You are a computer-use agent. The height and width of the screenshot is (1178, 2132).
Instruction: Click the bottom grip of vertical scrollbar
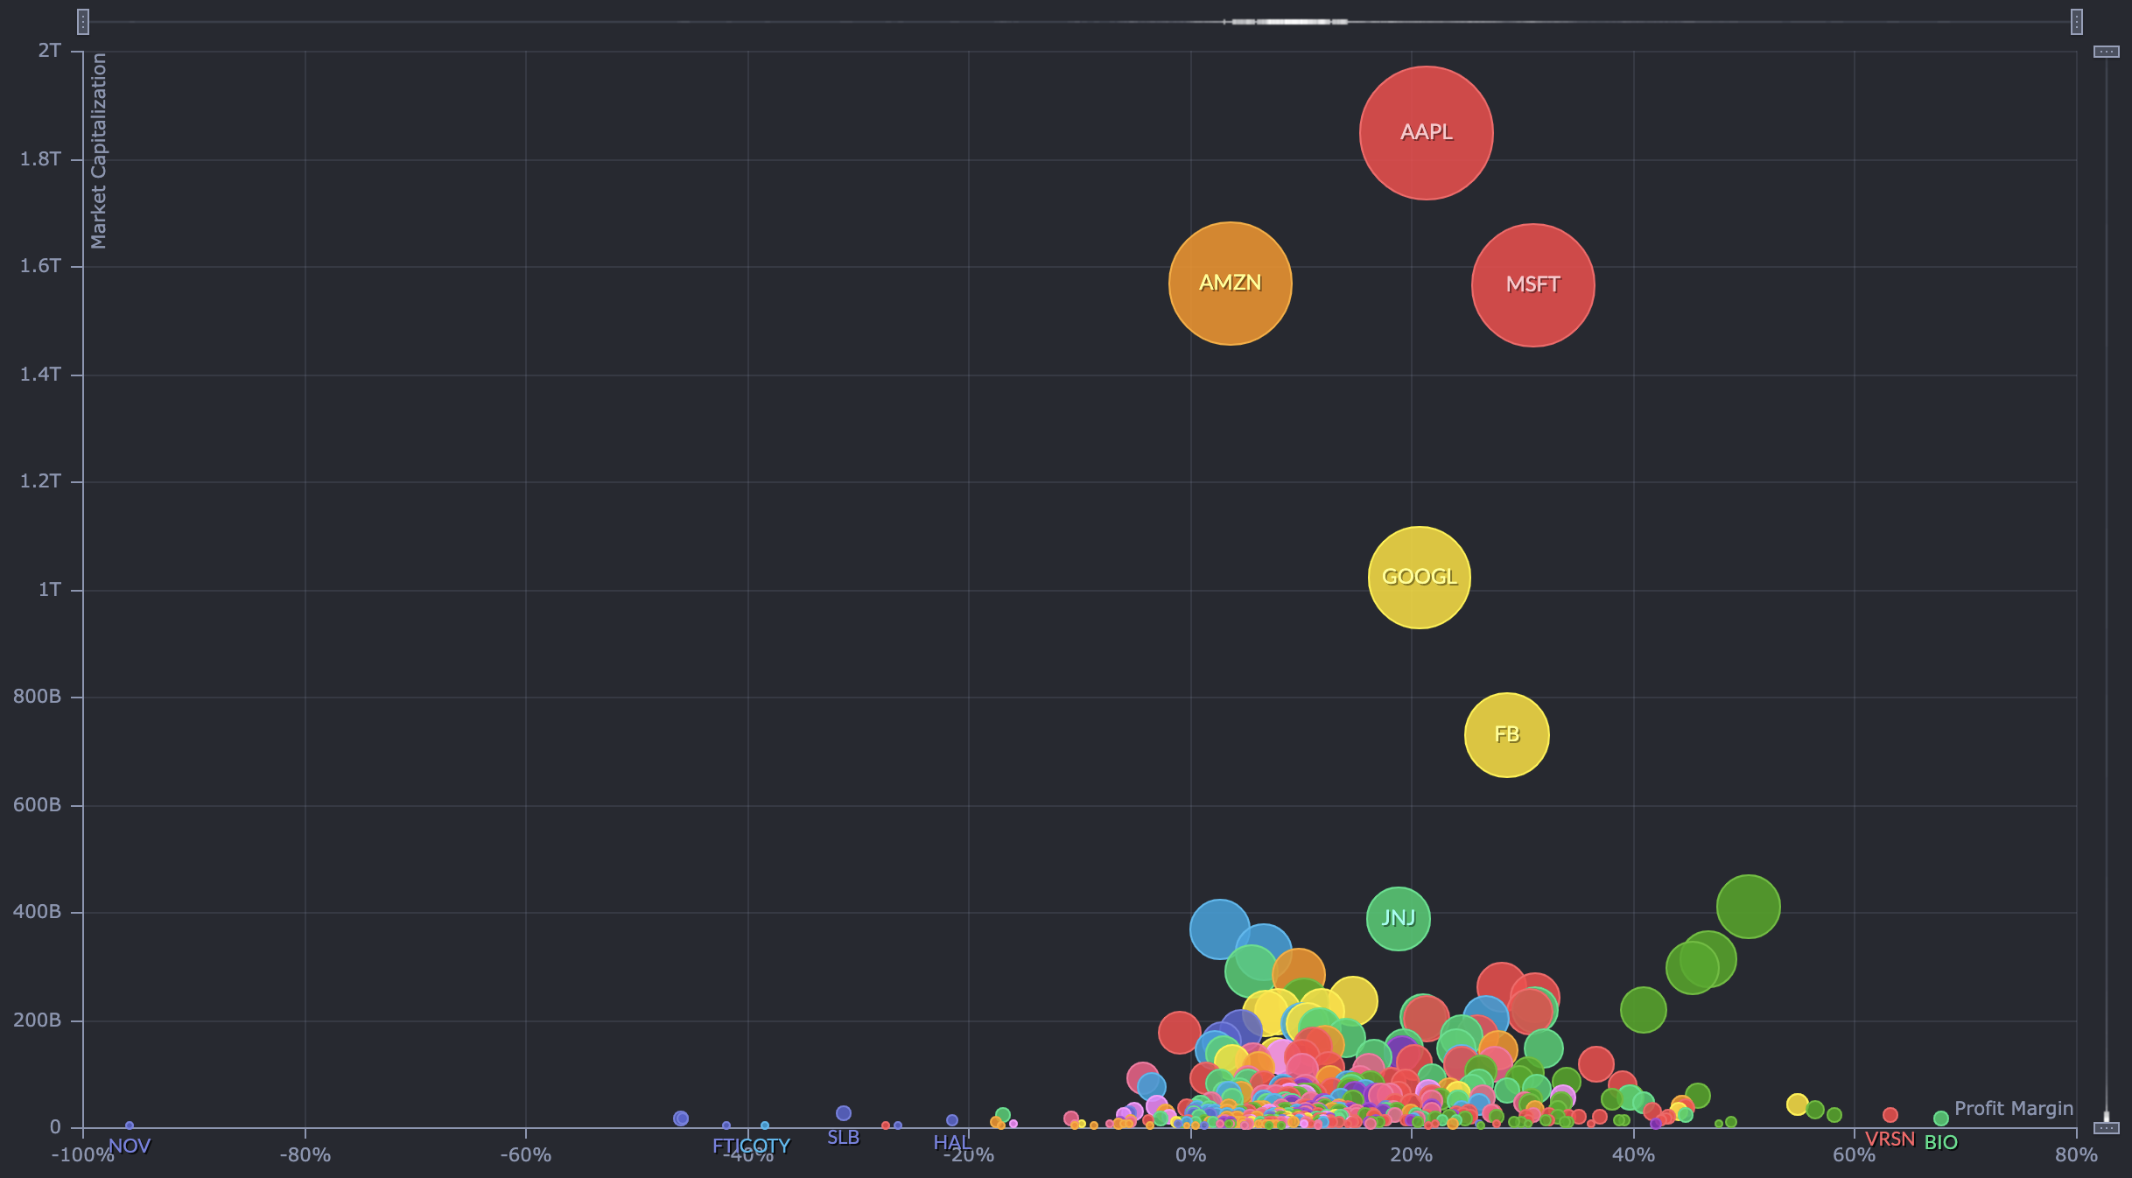(2106, 1127)
